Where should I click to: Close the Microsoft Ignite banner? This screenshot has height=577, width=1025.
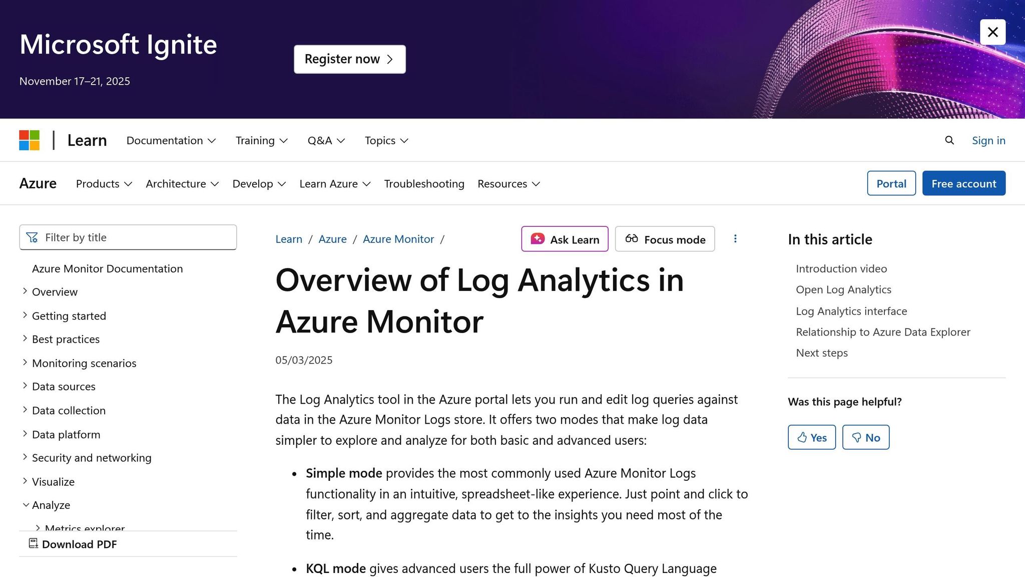[x=992, y=32]
